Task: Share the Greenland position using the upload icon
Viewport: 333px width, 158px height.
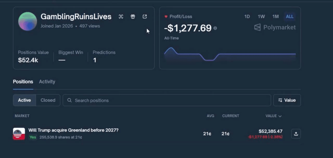Action: 296,134
